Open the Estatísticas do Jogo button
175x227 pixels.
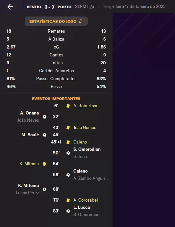click(56, 21)
